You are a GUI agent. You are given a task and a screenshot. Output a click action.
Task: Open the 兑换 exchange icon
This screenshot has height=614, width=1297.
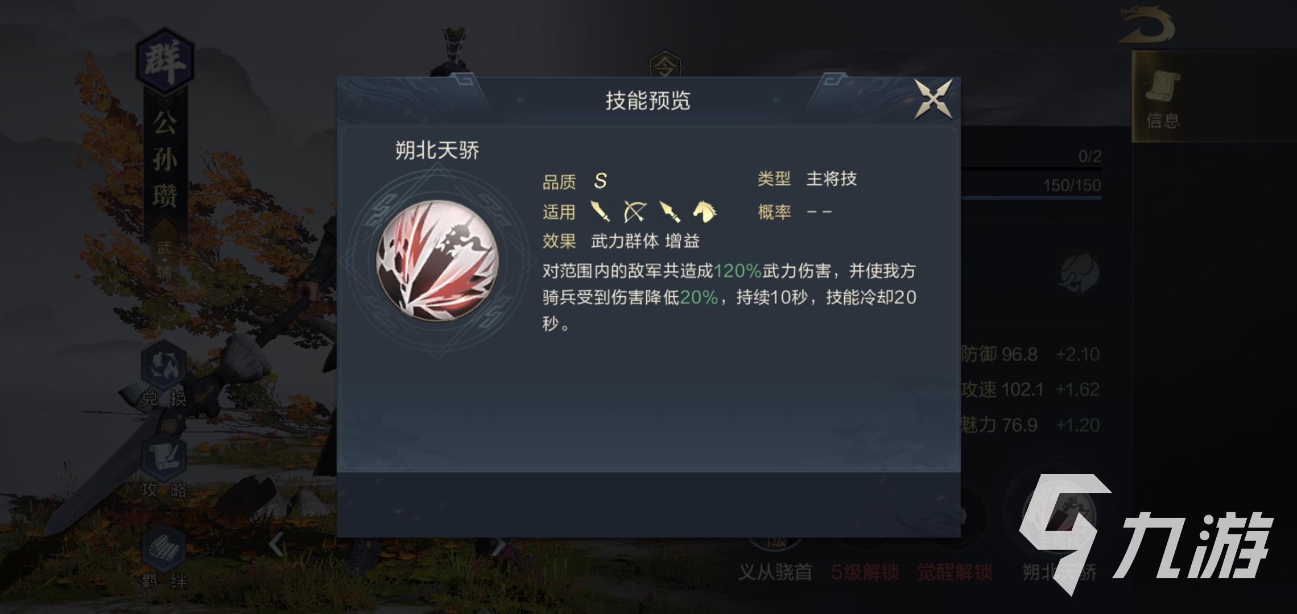(164, 374)
